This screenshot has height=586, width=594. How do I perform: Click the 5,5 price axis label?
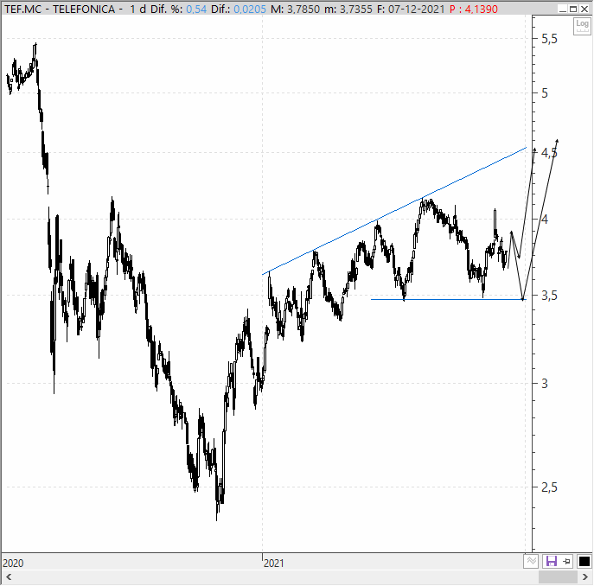click(x=549, y=39)
